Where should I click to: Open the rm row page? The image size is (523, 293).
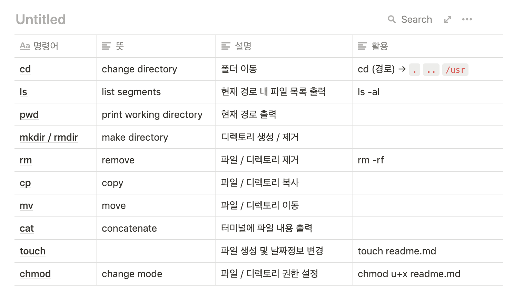tap(26, 160)
